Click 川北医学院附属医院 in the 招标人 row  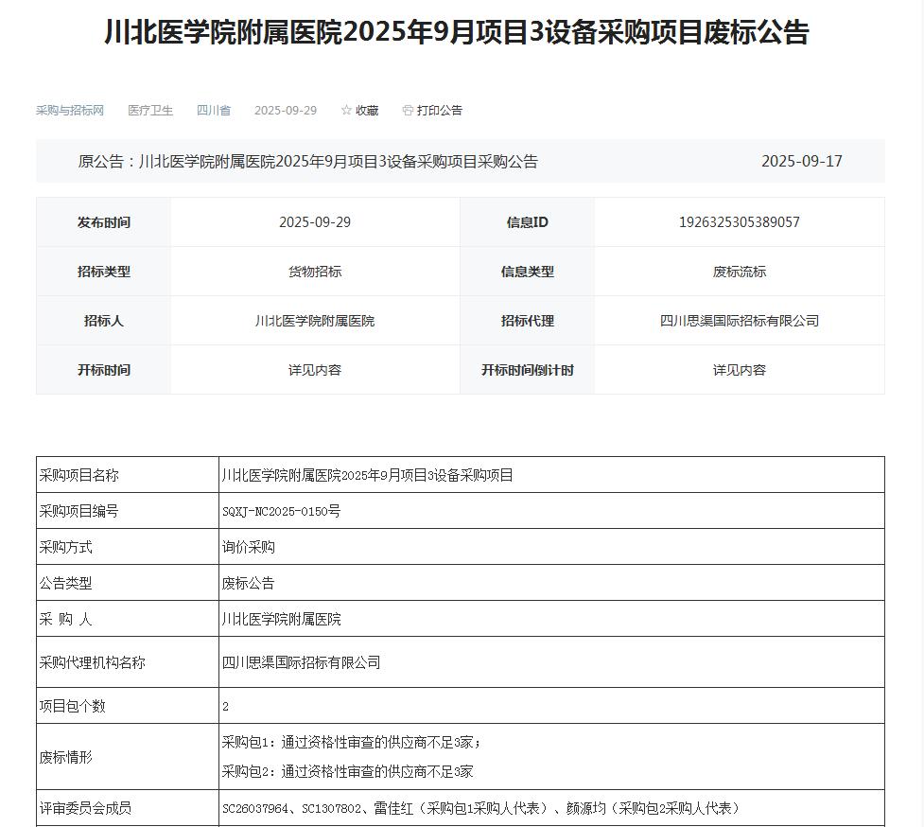point(314,321)
